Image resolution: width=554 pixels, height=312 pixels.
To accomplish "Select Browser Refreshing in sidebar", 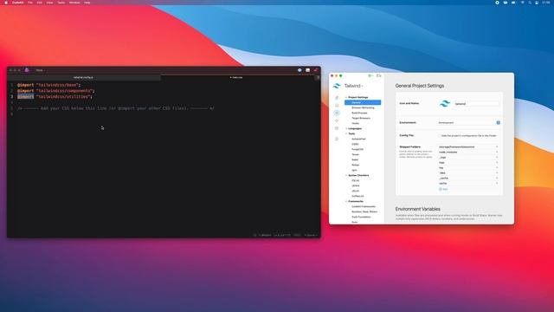I will 363,107.
